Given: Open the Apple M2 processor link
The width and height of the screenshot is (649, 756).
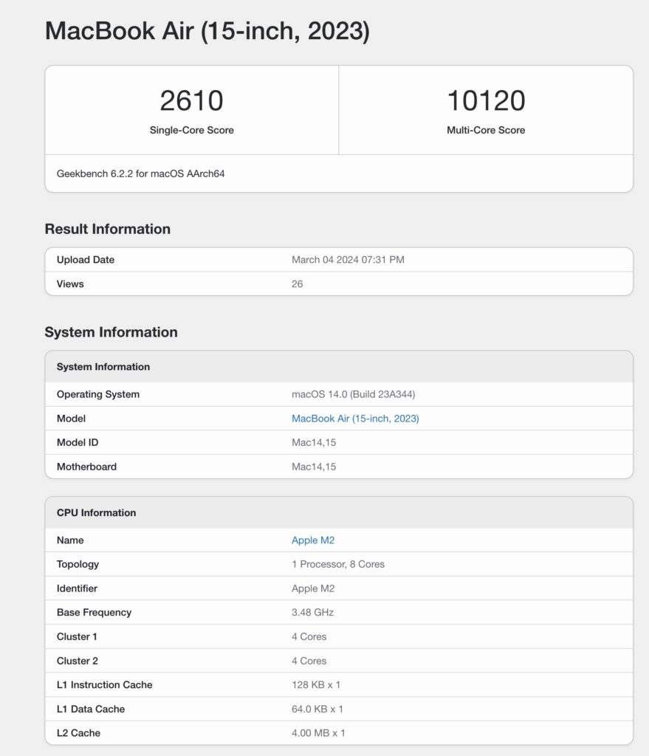Looking at the screenshot, I should click(x=313, y=540).
